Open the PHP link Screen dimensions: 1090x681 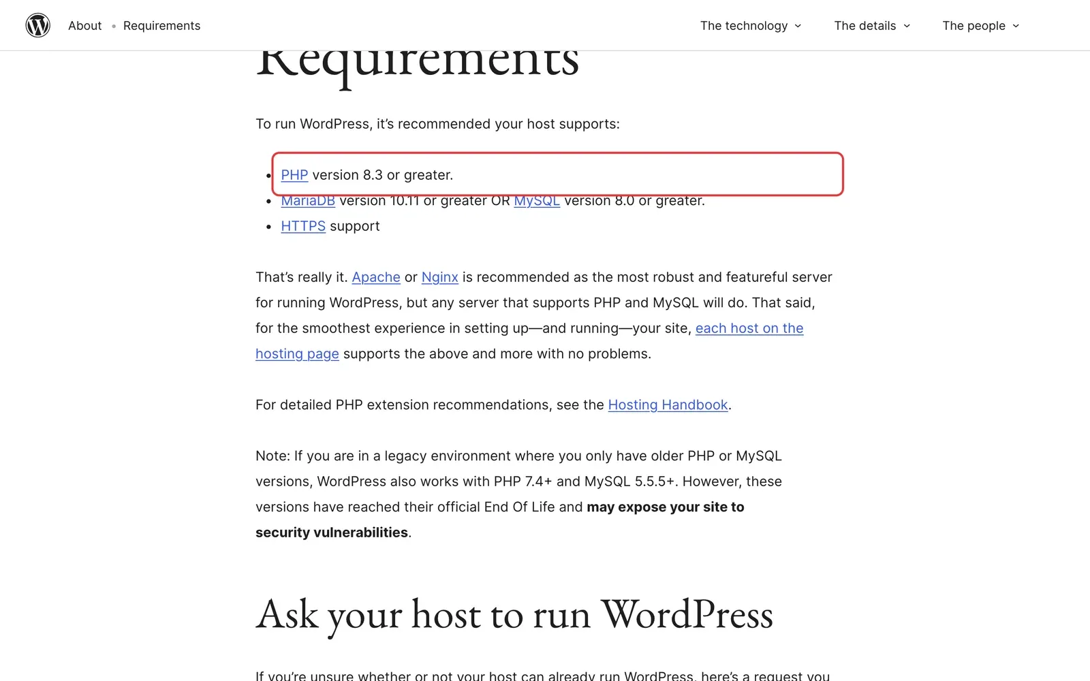click(x=294, y=175)
